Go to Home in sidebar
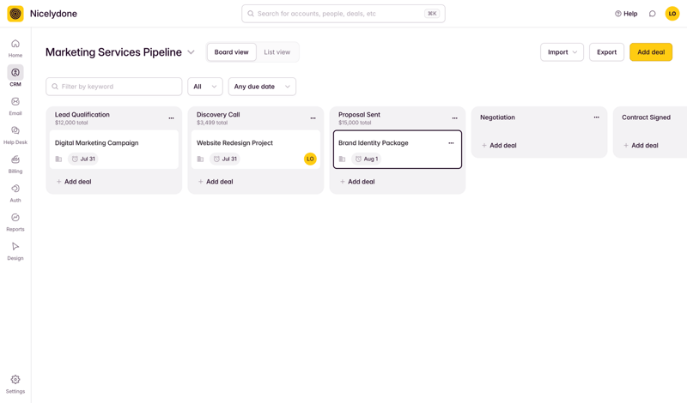Viewport: 687px width, 403px height. 15,48
